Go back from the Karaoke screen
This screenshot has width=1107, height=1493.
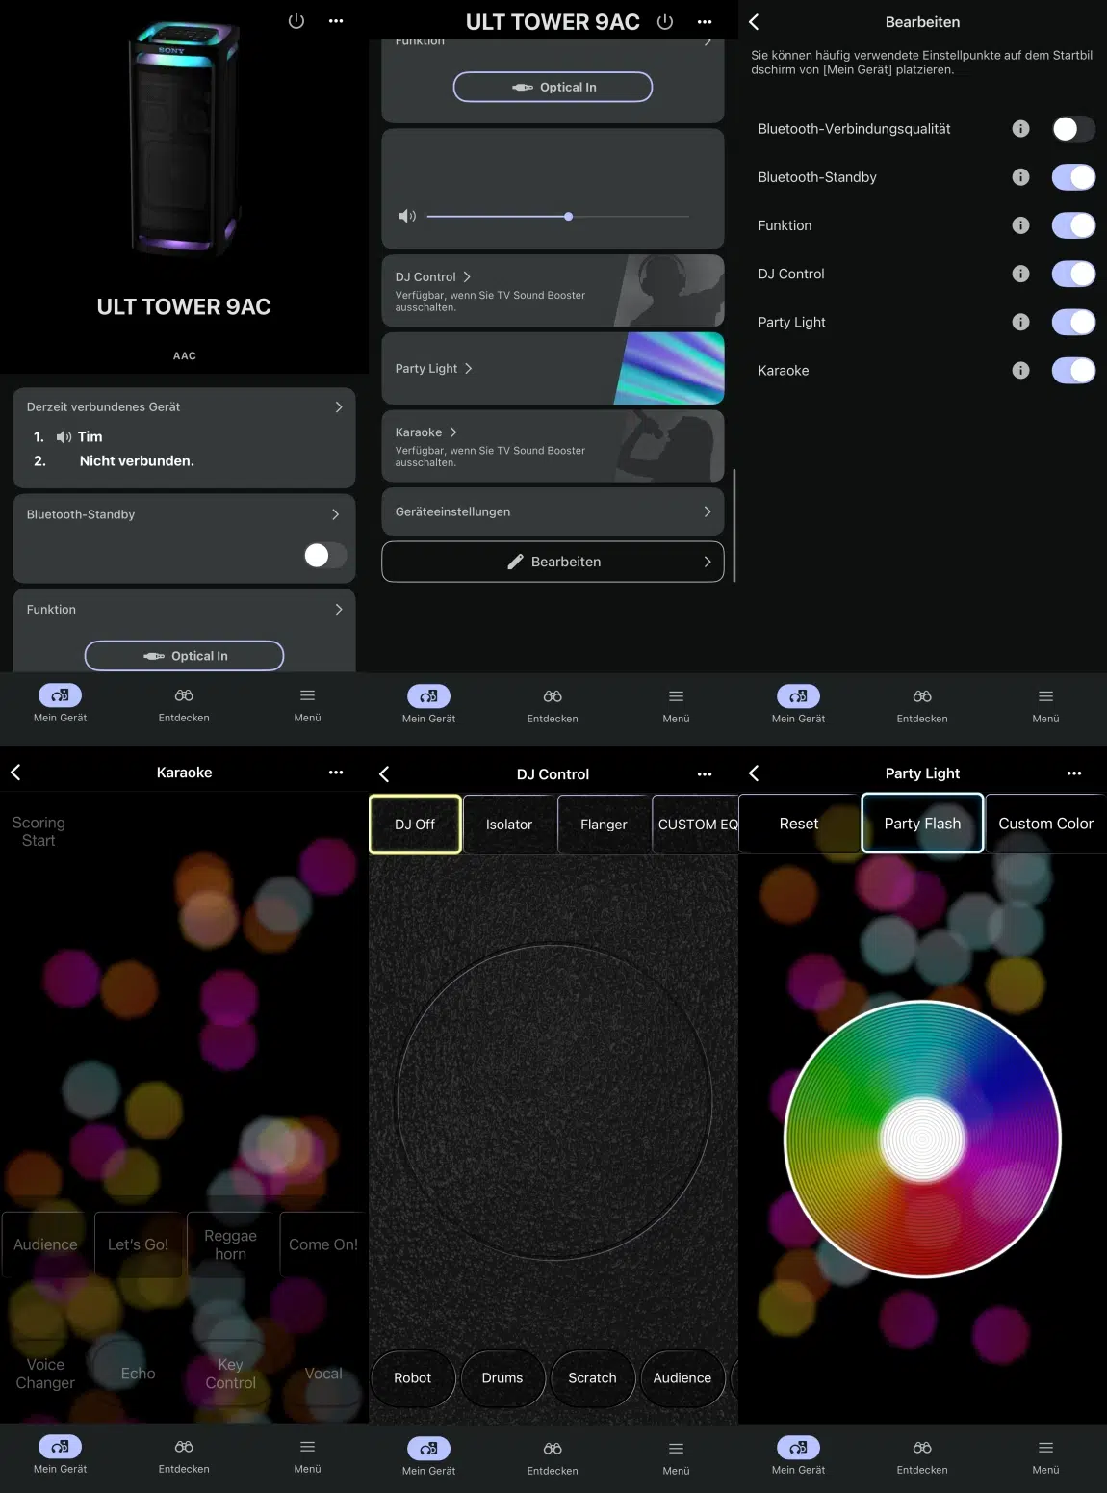click(x=15, y=773)
